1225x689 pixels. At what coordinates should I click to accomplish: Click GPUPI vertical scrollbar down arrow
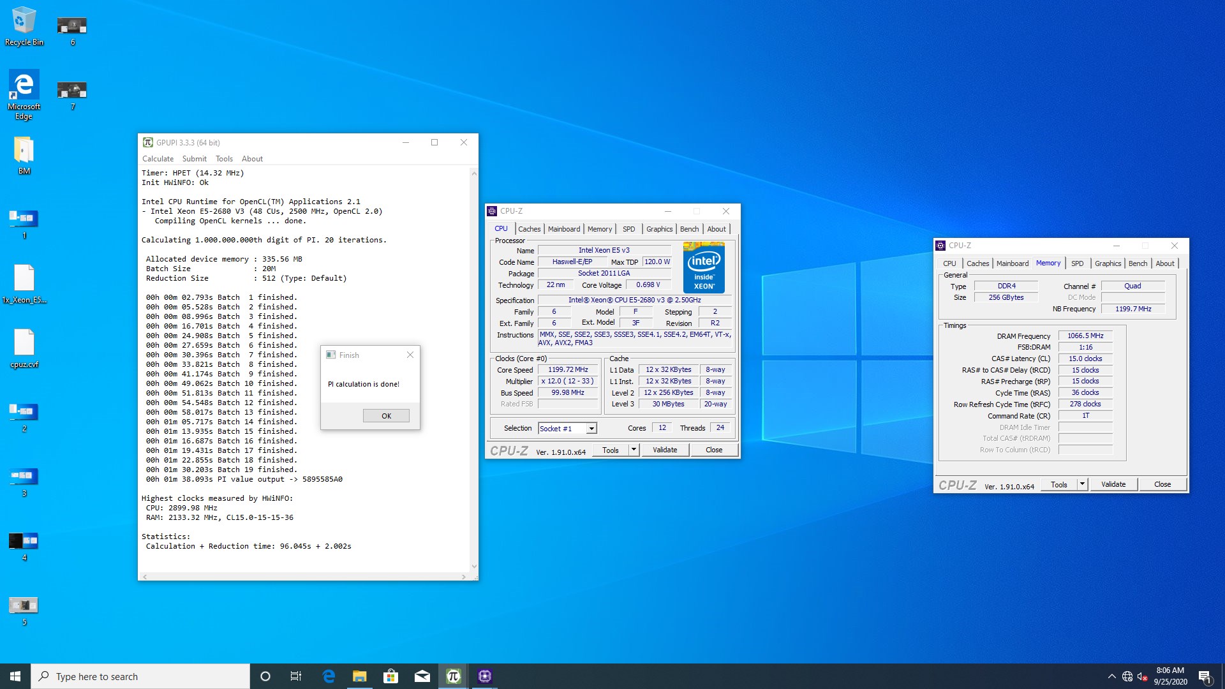[x=474, y=567]
